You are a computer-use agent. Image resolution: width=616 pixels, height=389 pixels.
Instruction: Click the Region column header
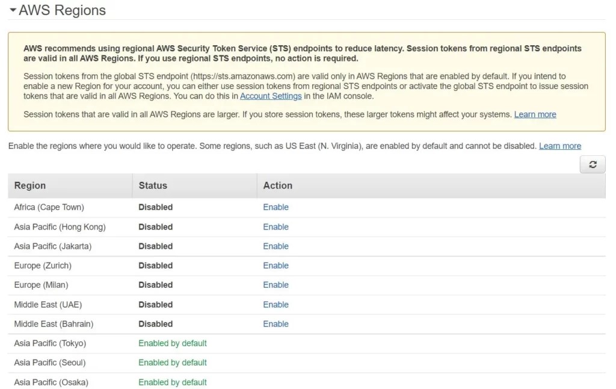click(x=29, y=185)
